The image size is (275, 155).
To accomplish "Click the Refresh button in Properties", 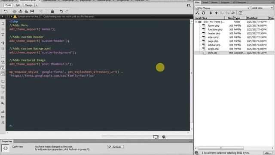I will pyautogui.click(x=116, y=147).
